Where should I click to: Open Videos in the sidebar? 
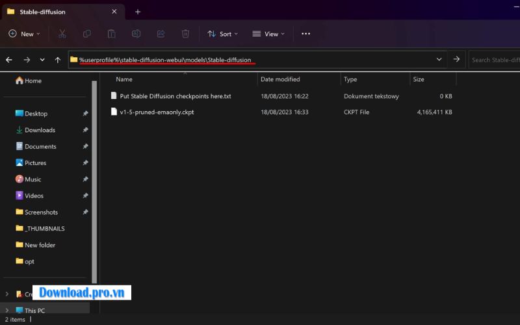[x=29, y=196]
